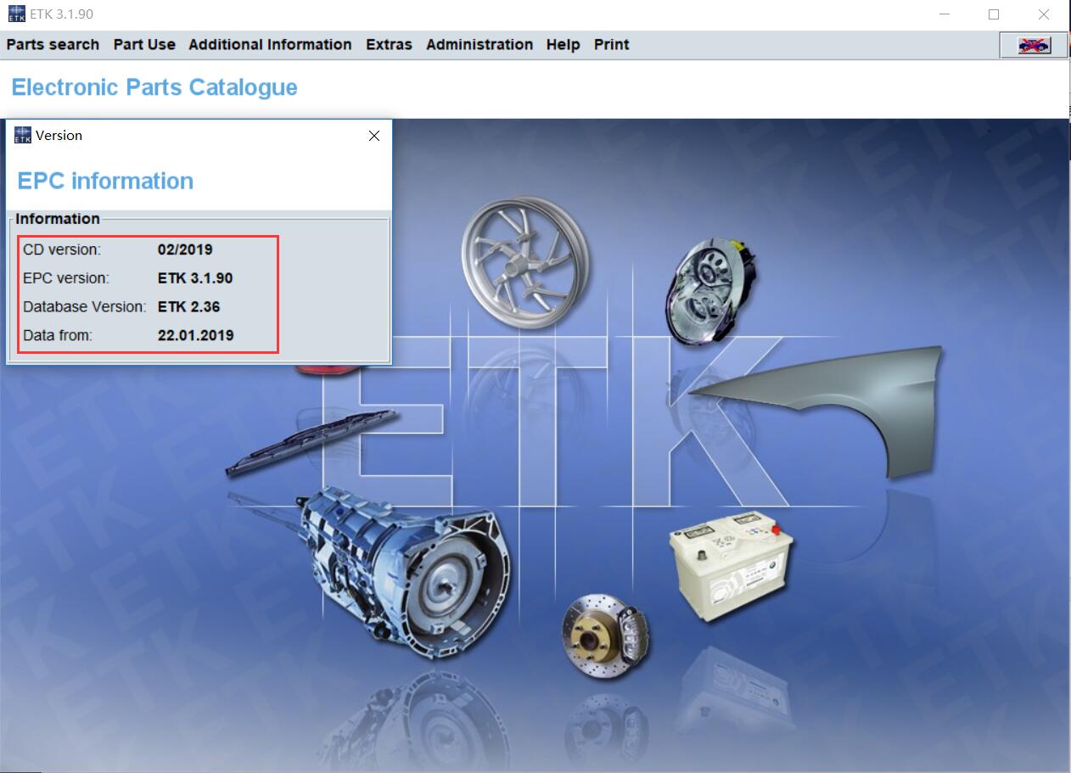The height and width of the screenshot is (773, 1071).
Task: Click the Database Version value ETK 2.36
Action: [x=189, y=307]
